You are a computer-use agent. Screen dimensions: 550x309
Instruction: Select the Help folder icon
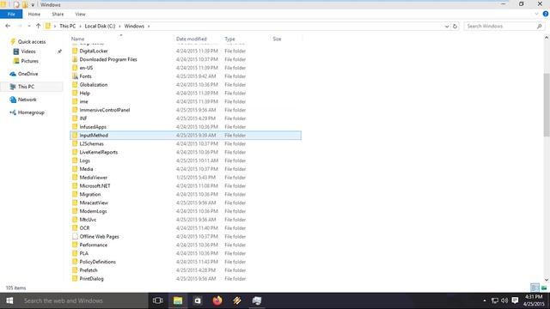75,93
